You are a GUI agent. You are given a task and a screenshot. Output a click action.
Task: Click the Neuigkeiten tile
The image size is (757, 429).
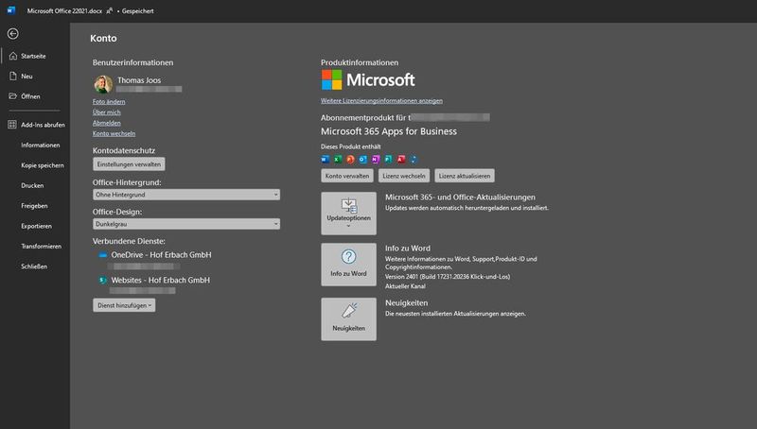coord(348,319)
